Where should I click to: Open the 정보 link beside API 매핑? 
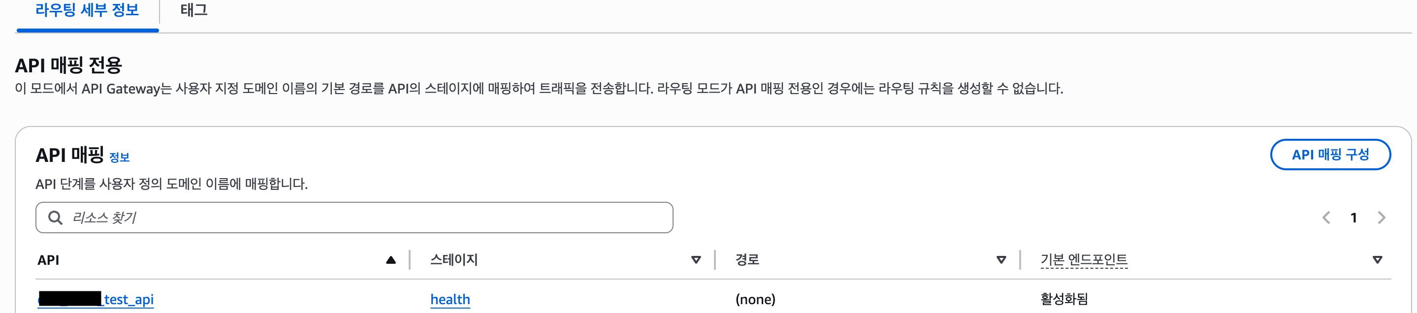[x=119, y=157]
